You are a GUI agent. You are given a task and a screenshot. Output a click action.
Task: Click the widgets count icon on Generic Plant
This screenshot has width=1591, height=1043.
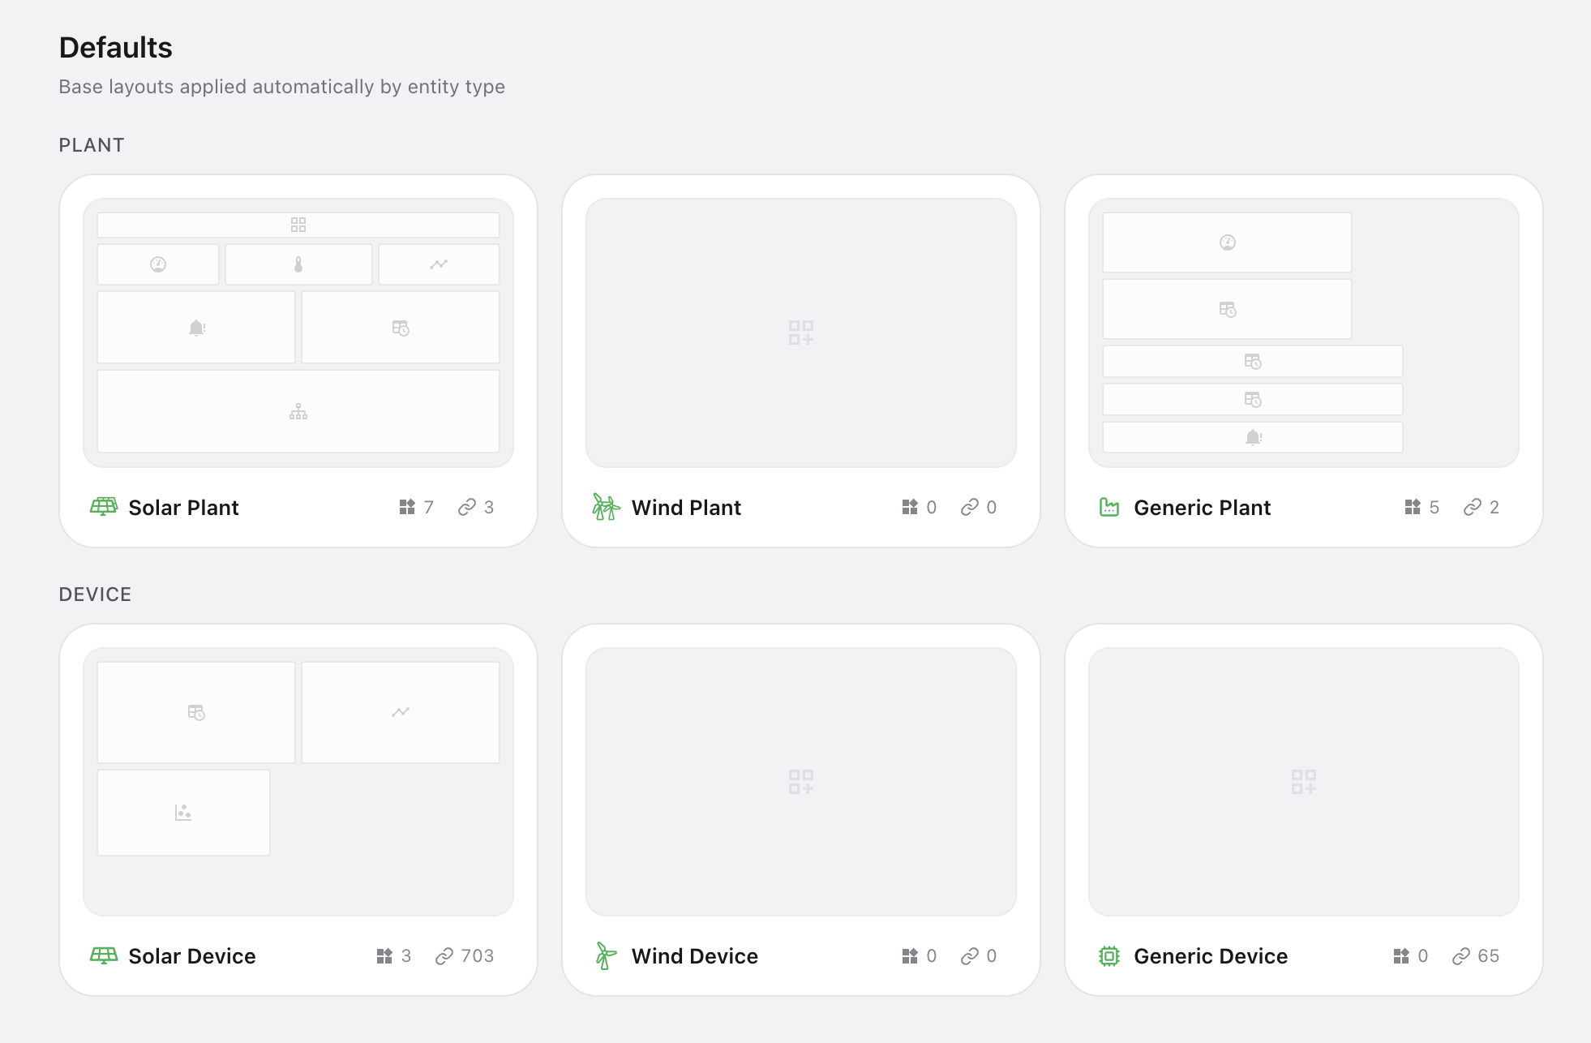tap(1413, 507)
